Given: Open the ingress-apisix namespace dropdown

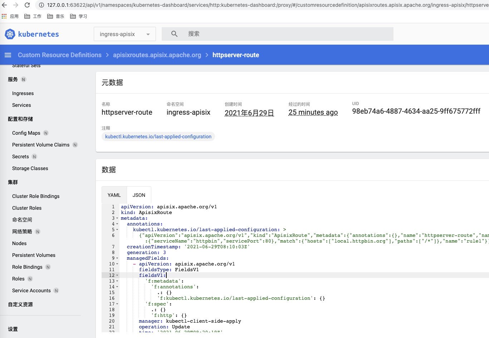Looking at the screenshot, I should pyautogui.click(x=124, y=34).
